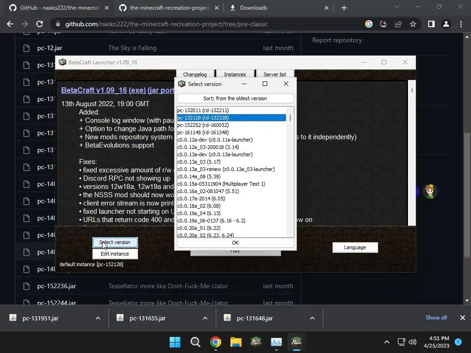Click the share page icon
The height and width of the screenshot is (353, 471).
click(x=398, y=24)
